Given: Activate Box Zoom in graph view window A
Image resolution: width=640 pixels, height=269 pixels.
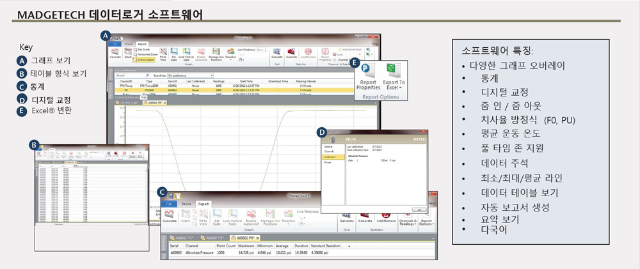Looking at the screenshot, I should coord(141,50).
